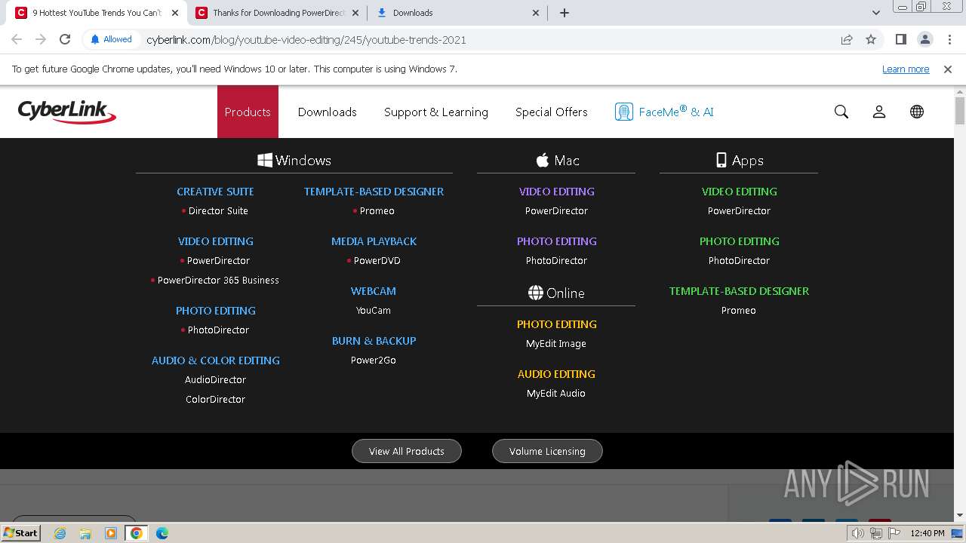Viewport: 966px width, 543px height.
Task: Open the Chrome profile avatar
Action: 925,39
